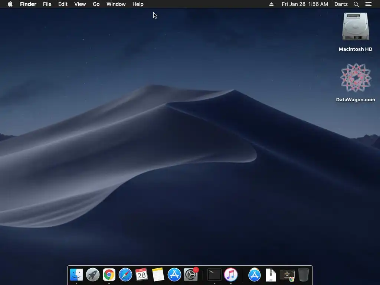Open Safari compass icon in dock
The image size is (380, 285).
point(125,275)
